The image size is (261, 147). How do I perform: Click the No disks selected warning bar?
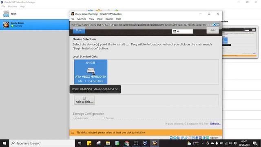146,132
